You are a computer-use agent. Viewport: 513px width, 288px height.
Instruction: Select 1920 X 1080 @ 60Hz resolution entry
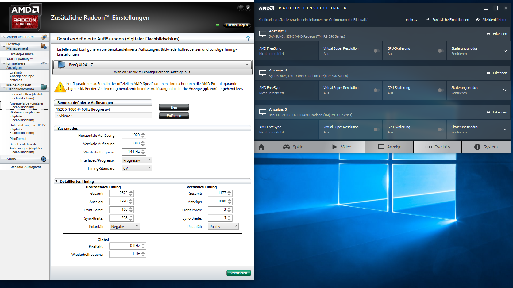103,109
